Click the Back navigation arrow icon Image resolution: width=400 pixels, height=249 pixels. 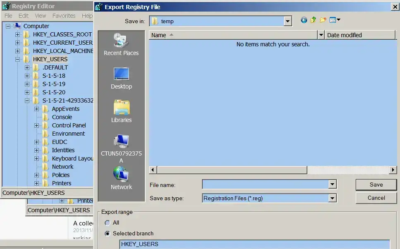(304, 20)
